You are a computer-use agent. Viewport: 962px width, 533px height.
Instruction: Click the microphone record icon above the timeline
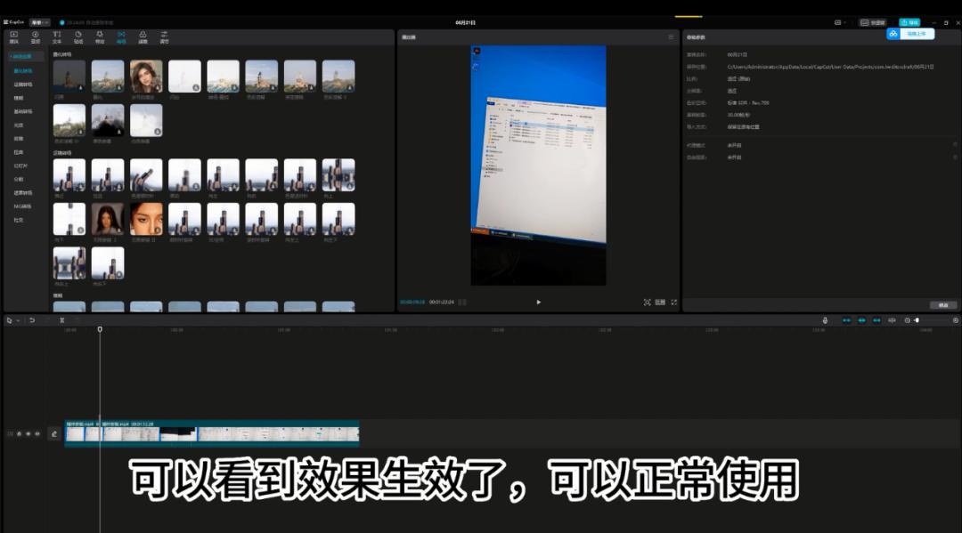point(825,320)
